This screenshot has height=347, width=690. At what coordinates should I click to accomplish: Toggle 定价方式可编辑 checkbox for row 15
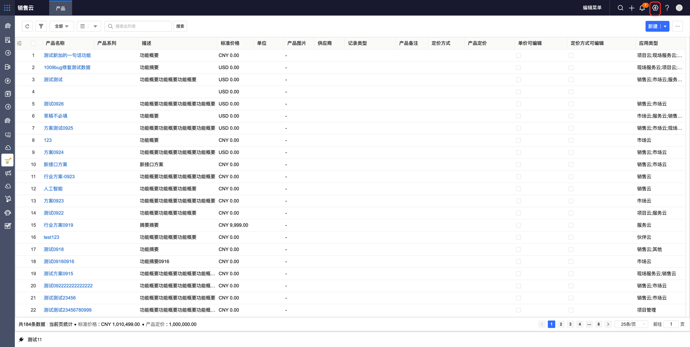coord(571,225)
